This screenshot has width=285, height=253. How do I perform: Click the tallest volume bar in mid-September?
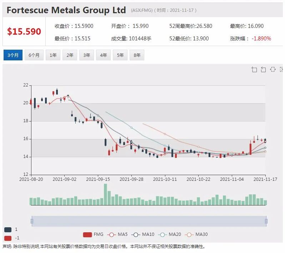(105, 194)
